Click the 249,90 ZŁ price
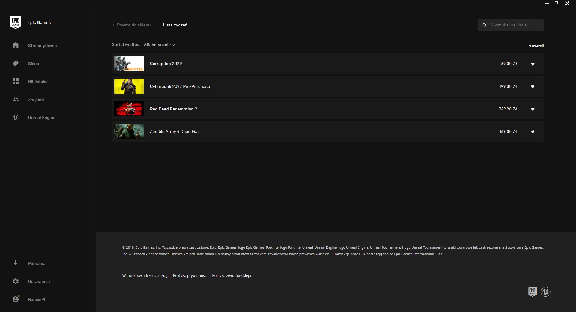Screen dimensions: 576x312 508,109
